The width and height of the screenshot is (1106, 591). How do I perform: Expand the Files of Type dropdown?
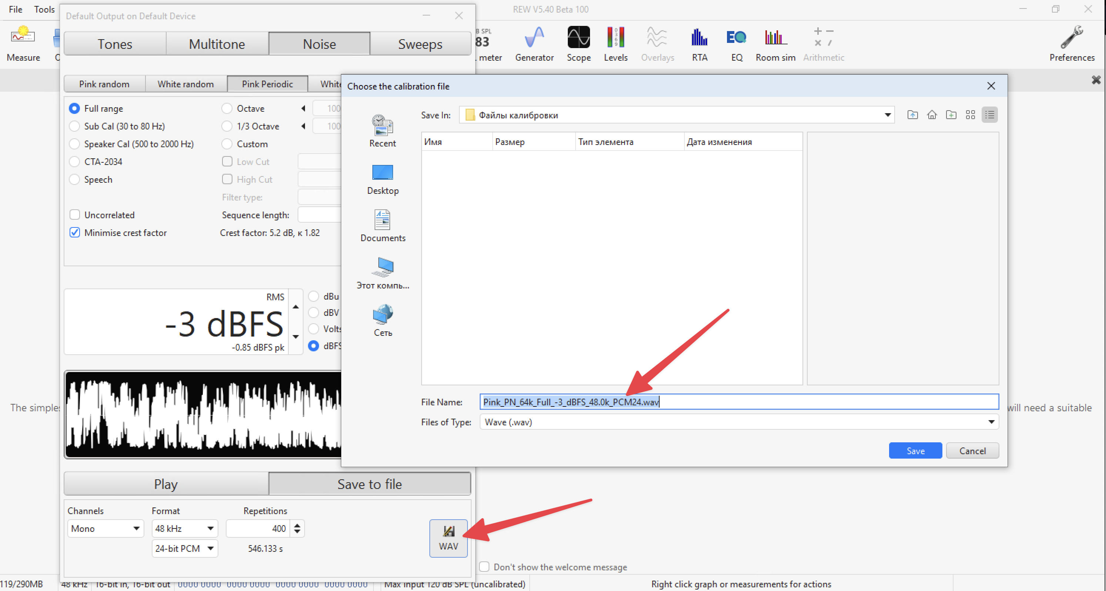pyautogui.click(x=991, y=422)
